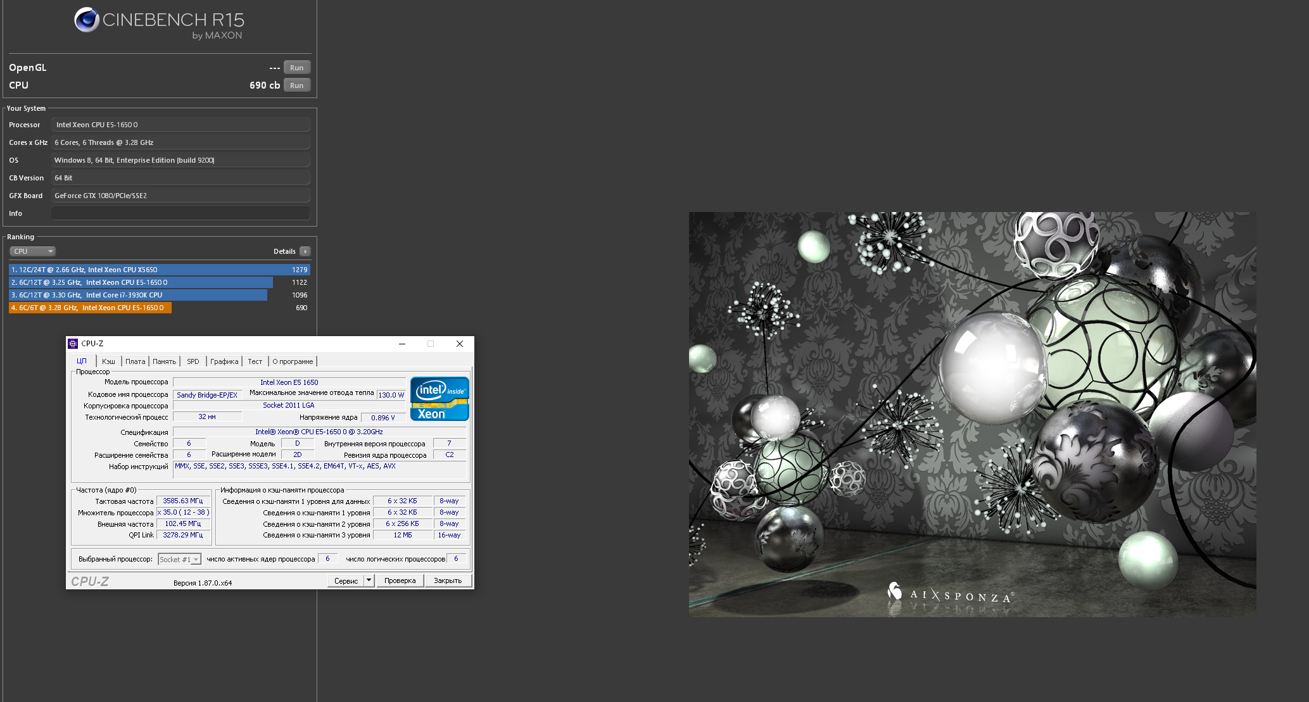Screen dimensions: 1309x702
Task: Switch to the Память tab
Action: pos(164,361)
